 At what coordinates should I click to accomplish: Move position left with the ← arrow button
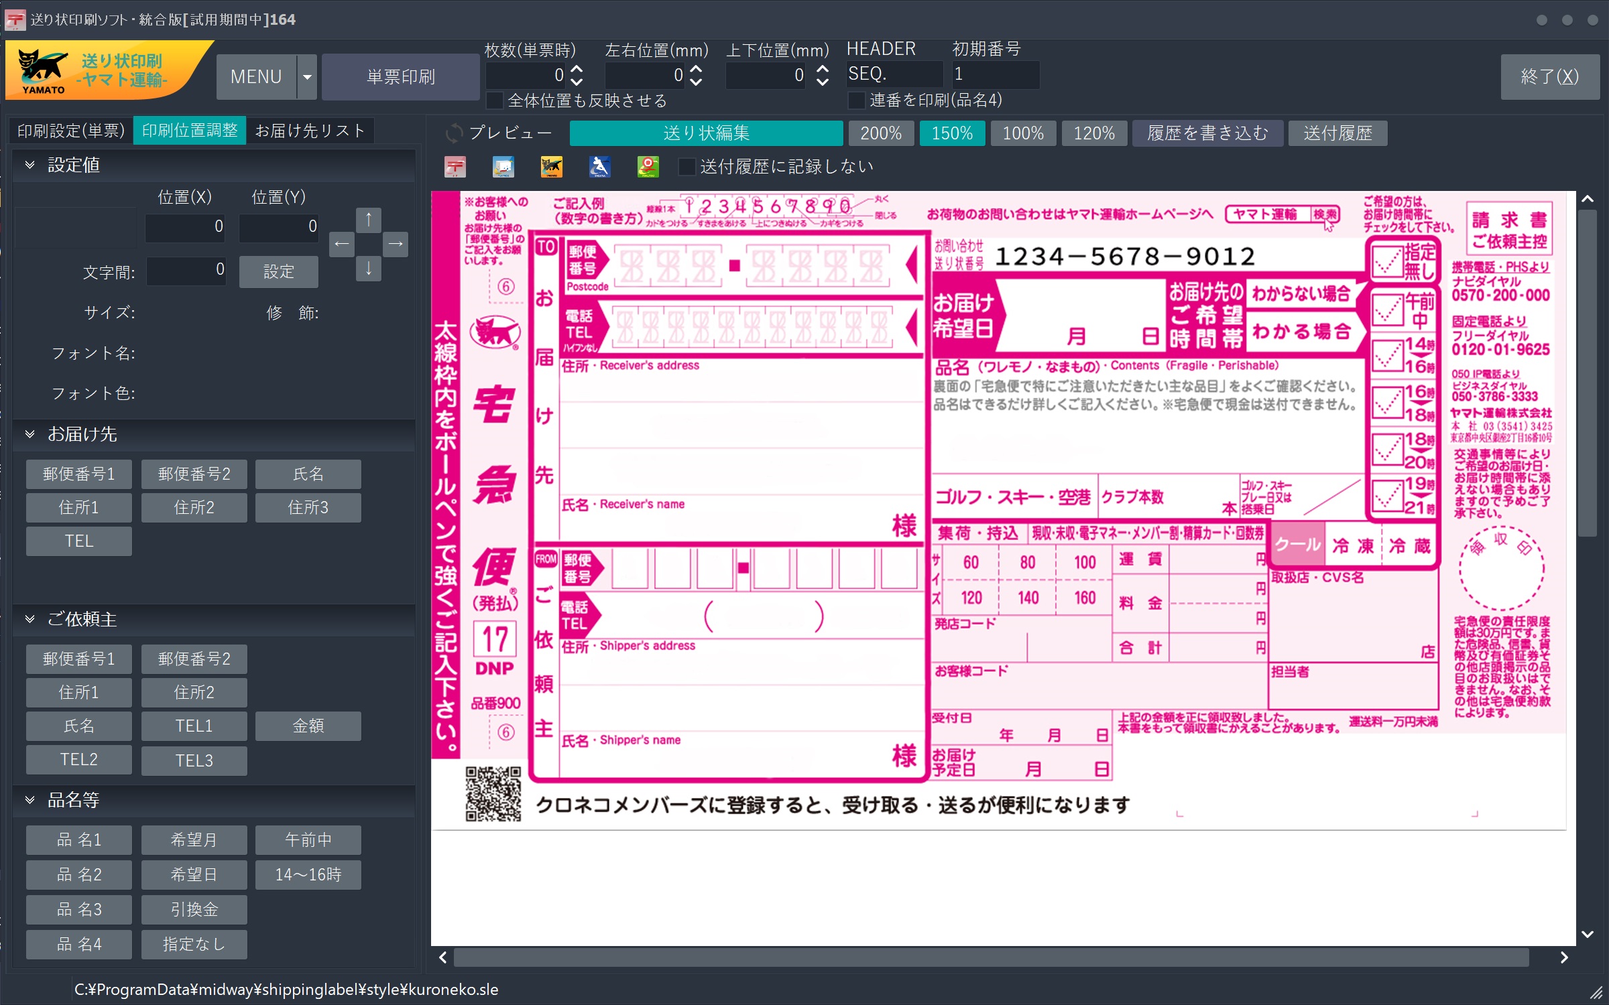342,244
